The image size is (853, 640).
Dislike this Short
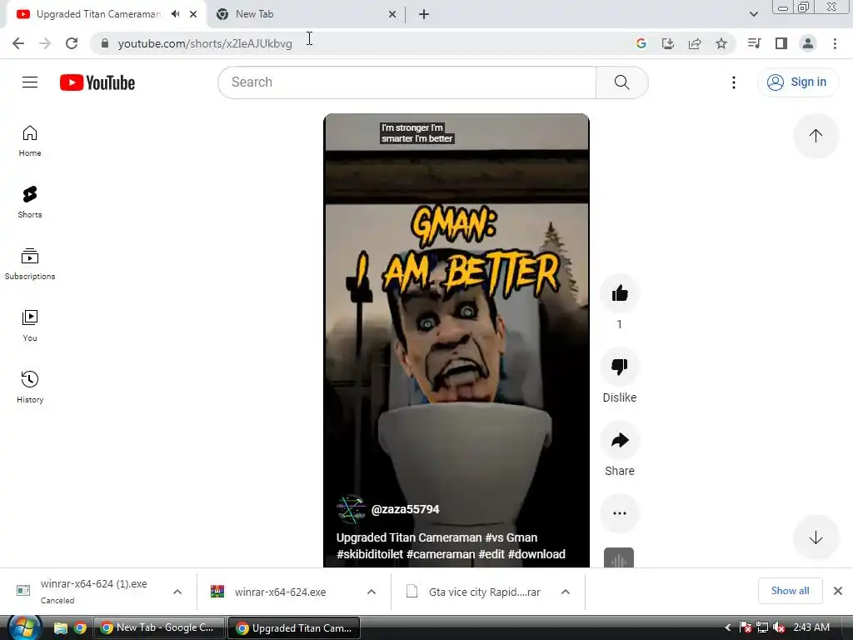tap(620, 367)
